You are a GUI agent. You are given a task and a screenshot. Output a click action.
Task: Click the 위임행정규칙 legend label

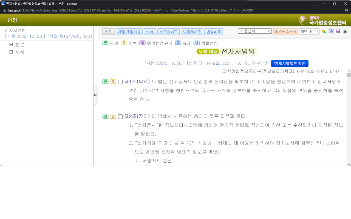pyautogui.click(x=160, y=43)
